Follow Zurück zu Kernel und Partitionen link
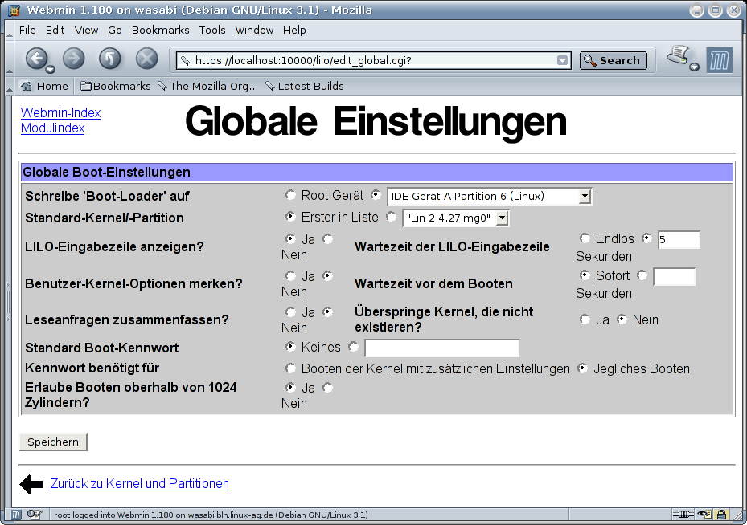Viewport: 747px width, 525px height. point(140,483)
